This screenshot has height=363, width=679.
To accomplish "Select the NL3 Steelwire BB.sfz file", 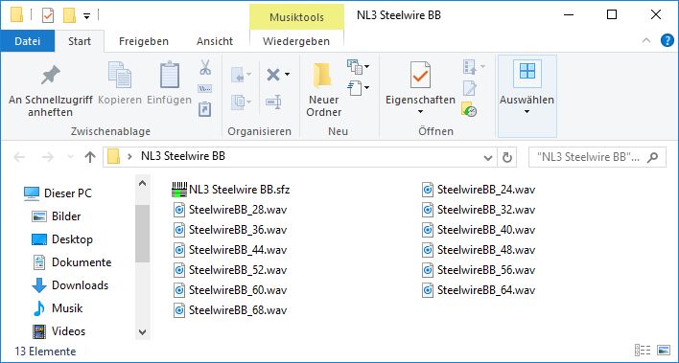I will pyautogui.click(x=231, y=190).
